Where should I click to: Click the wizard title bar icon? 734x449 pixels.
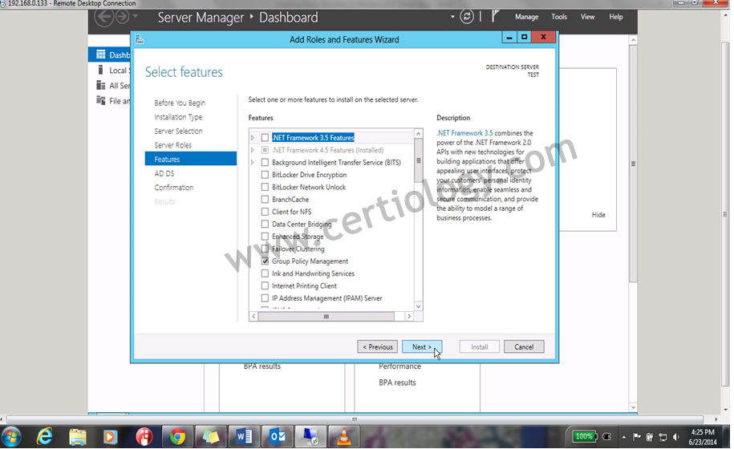pos(140,40)
